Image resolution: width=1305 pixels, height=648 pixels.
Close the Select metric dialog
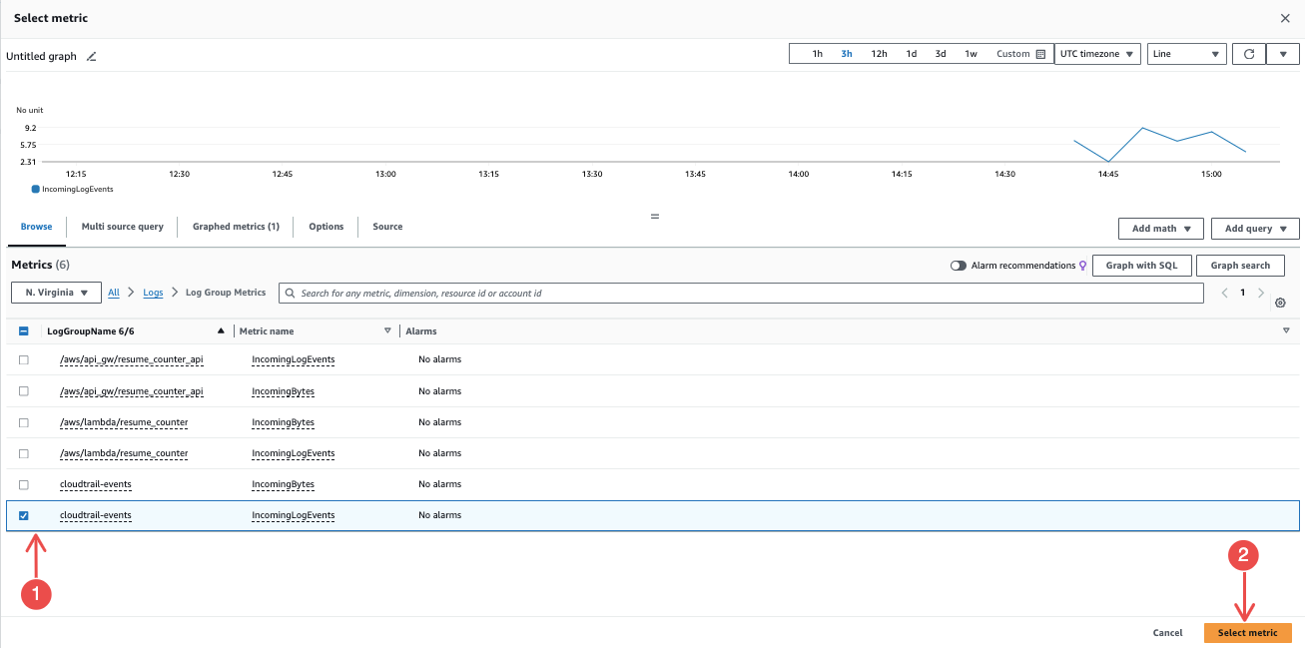[x=1286, y=17]
